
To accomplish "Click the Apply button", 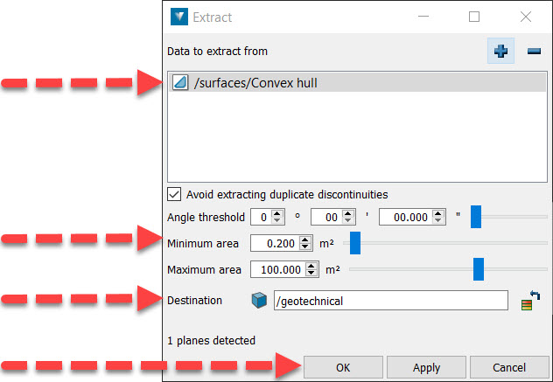I will tap(426, 367).
